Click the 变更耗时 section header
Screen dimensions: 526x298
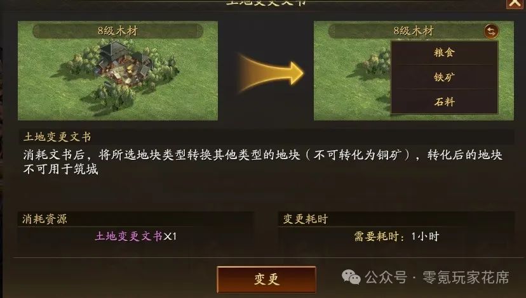[306, 219]
